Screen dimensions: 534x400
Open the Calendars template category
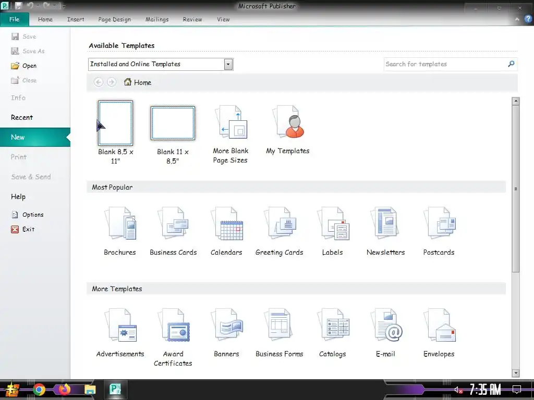click(226, 231)
